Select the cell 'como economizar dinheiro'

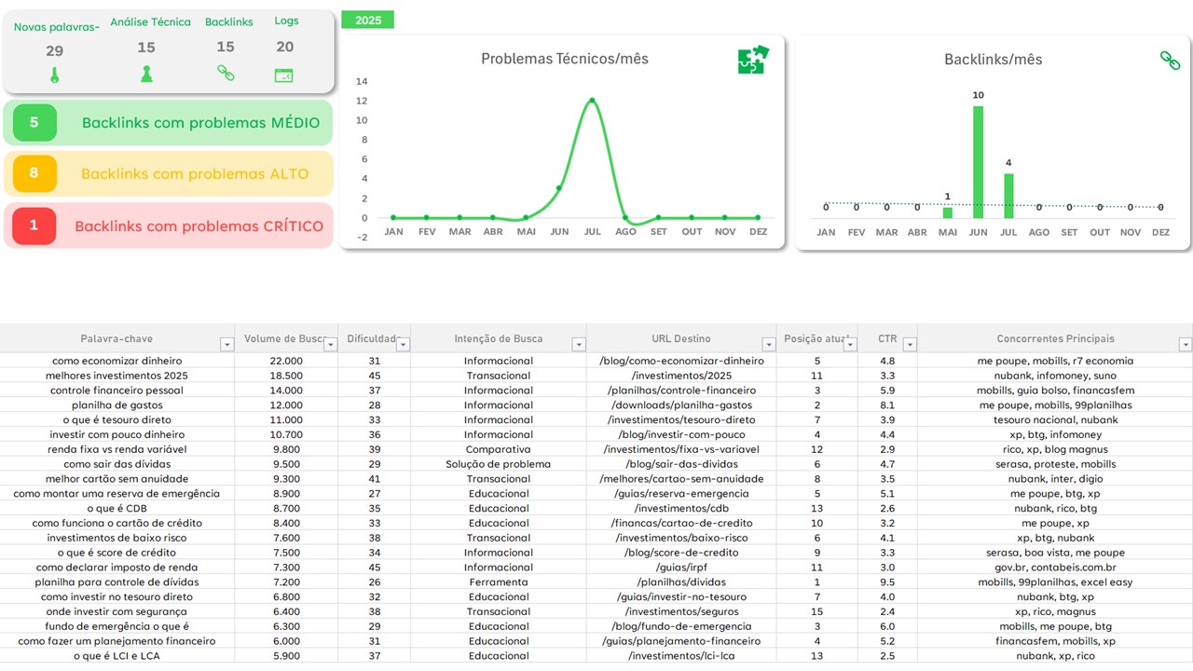[117, 361]
